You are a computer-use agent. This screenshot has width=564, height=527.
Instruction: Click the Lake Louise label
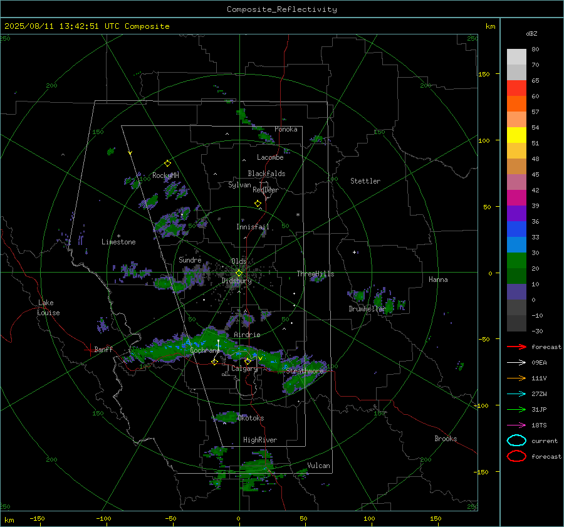pyautogui.click(x=48, y=308)
